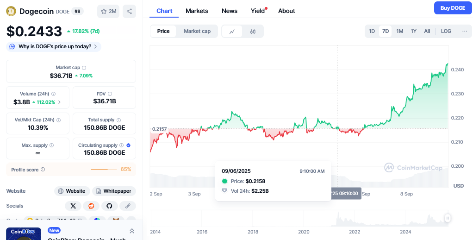473x240 pixels.
Task: Click the verified badge by Circulating supply
Action: (129, 145)
